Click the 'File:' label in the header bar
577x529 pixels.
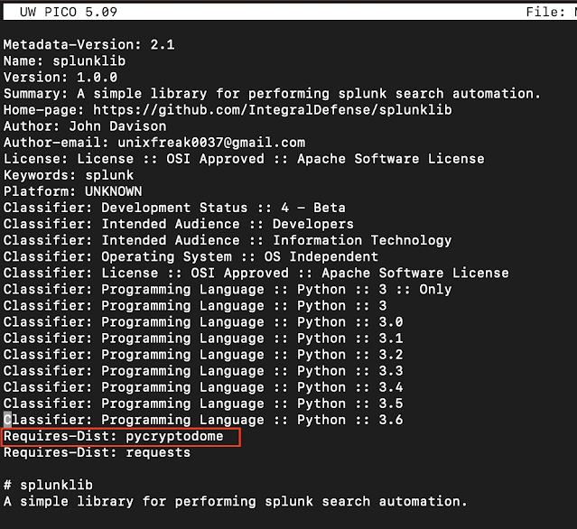pyautogui.click(x=545, y=12)
